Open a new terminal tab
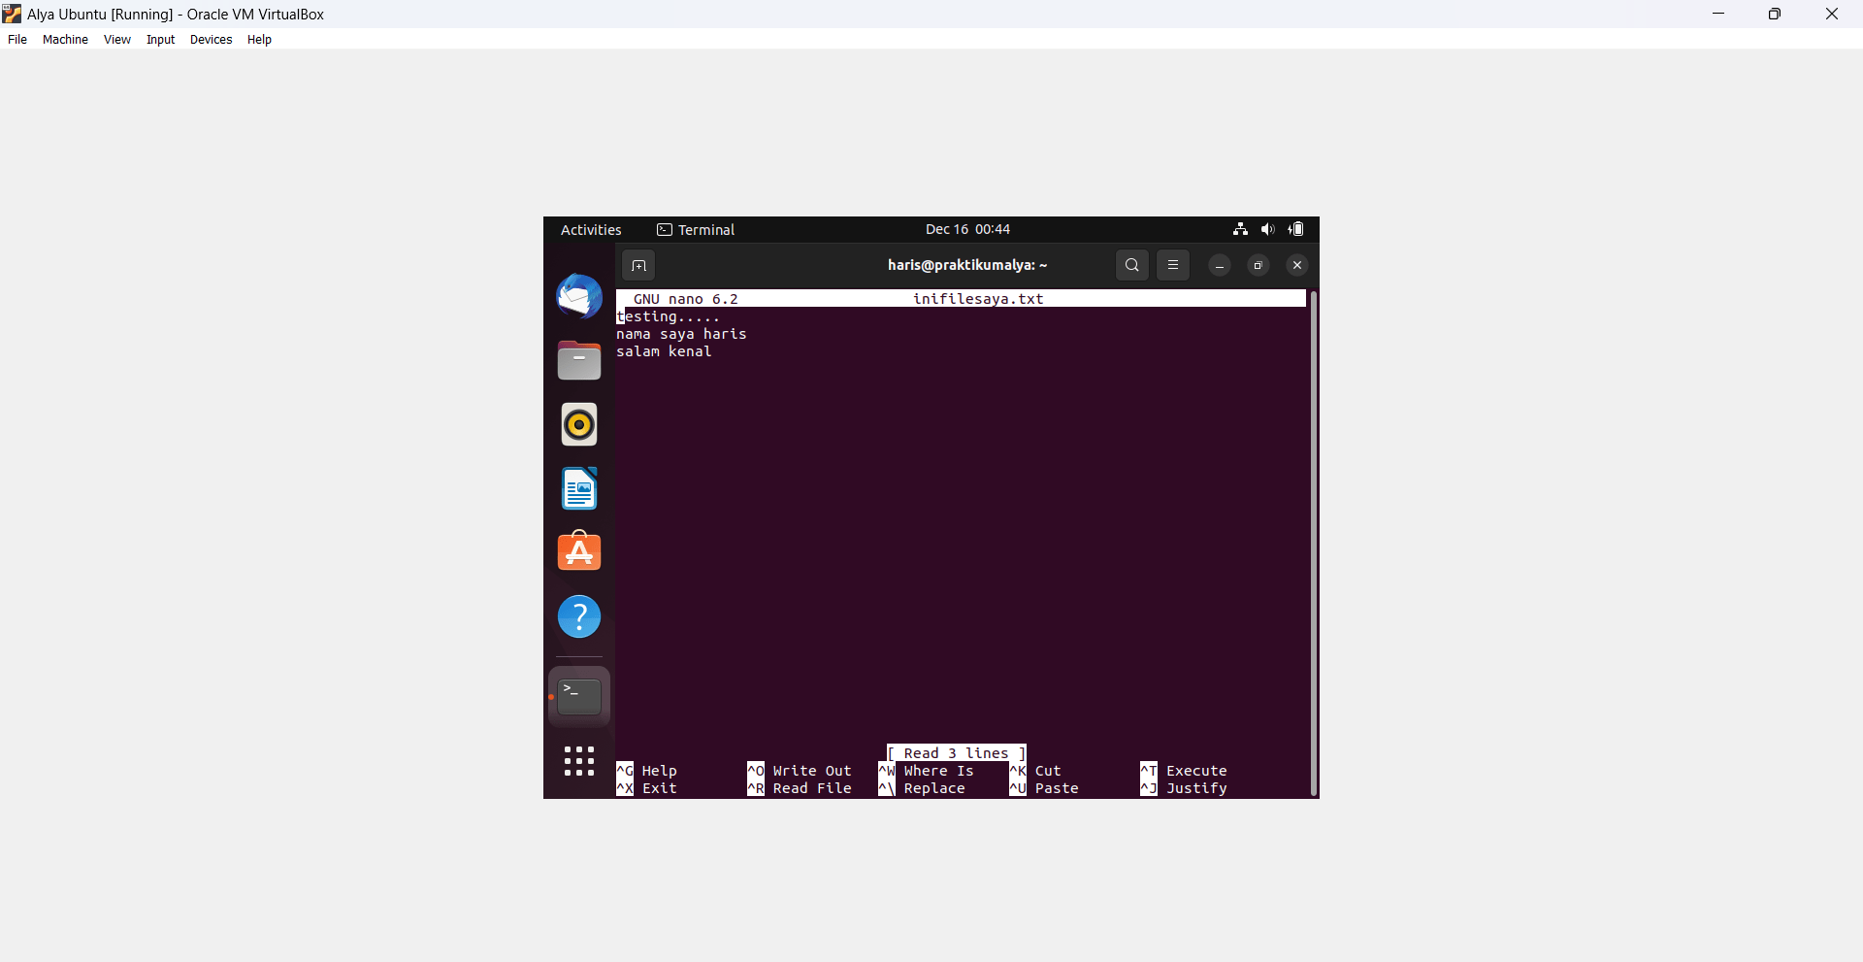 (638, 265)
